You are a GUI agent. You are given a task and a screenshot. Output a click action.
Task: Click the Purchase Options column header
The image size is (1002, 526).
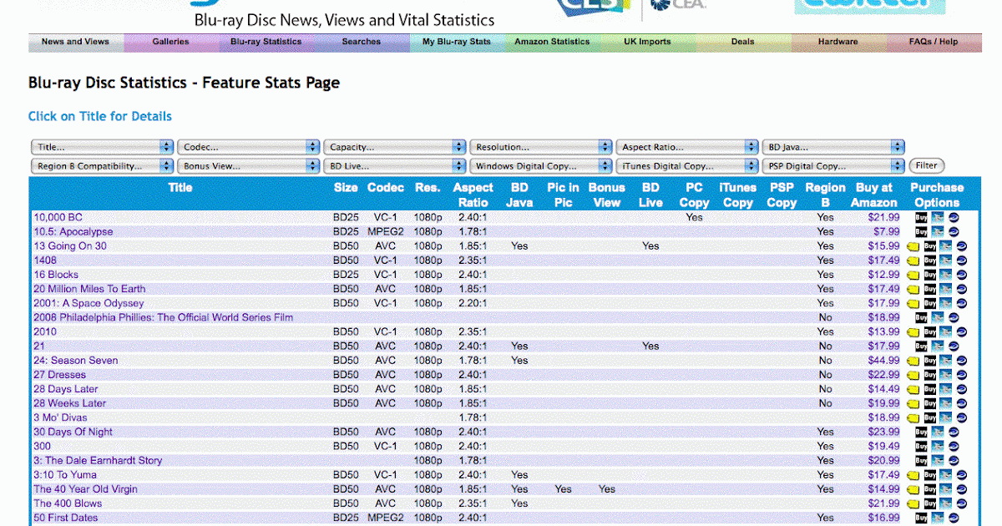(x=937, y=195)
